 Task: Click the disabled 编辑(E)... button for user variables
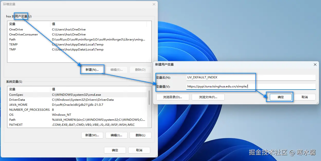tap(116, 70)
